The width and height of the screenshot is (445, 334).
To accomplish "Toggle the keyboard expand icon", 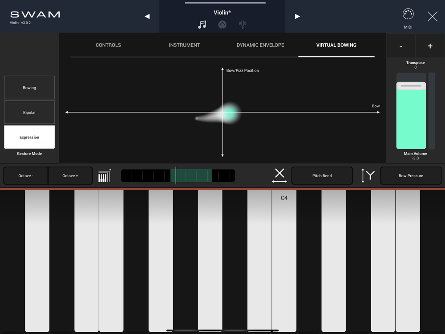I will click(x=105, y=176).
